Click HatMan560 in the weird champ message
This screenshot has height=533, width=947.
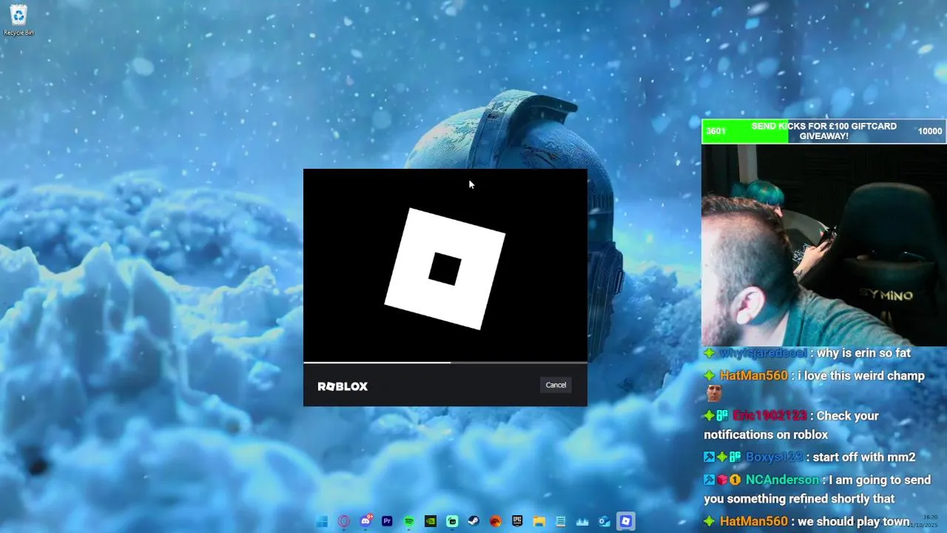[x=753, y=375]
